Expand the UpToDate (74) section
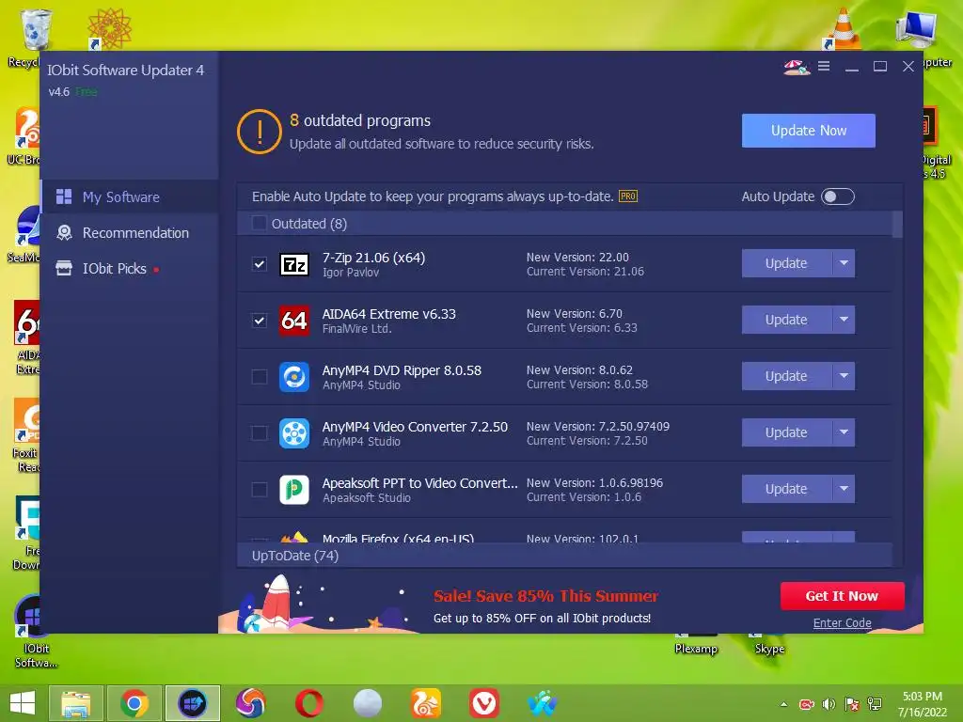963x722 pixels. pyautogui.click(x=564, y=556)
